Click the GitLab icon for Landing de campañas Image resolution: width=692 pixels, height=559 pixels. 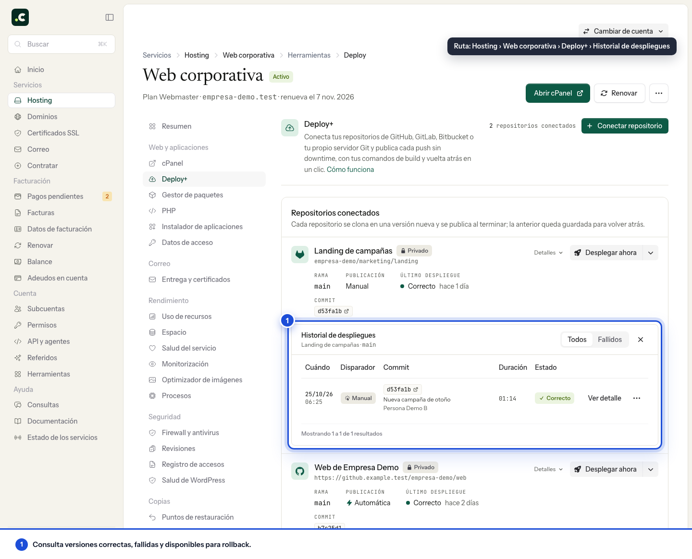300,255
